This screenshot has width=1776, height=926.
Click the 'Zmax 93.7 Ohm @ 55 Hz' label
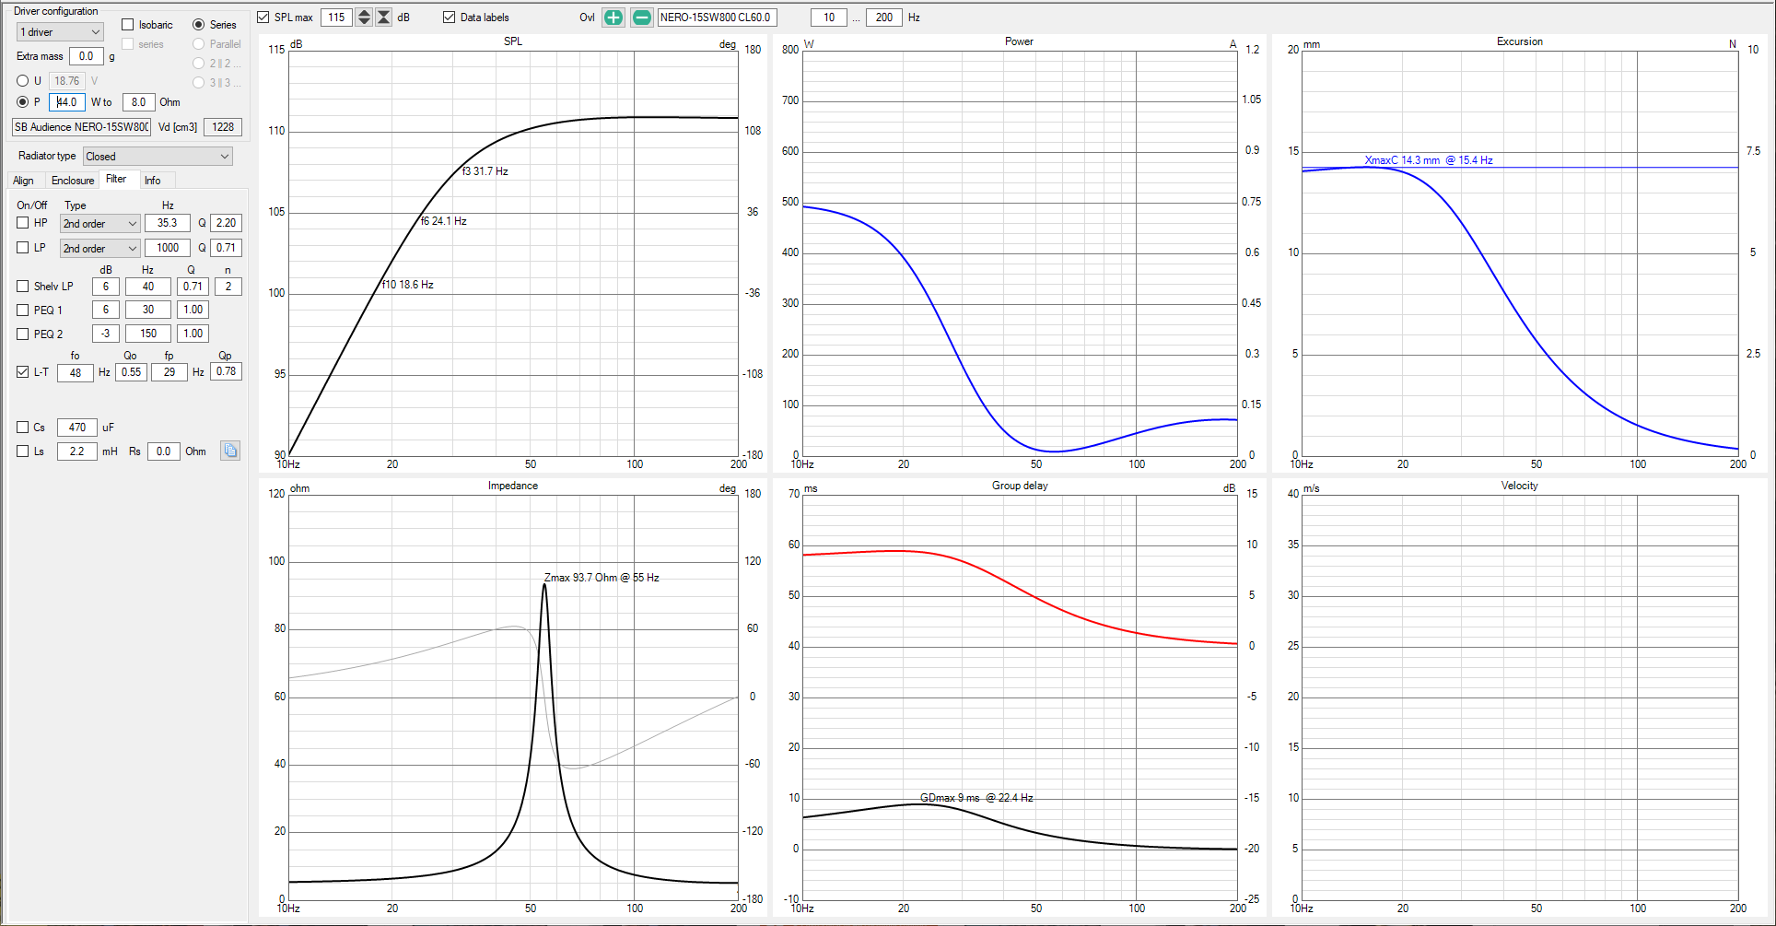tap(602, 578)
